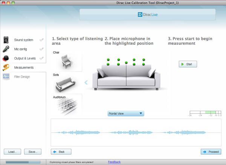Image resolution: width=226 pixels, height=165 pixels.
Task: Click the center green microphone position dot
Action: [x=126, y=63]
